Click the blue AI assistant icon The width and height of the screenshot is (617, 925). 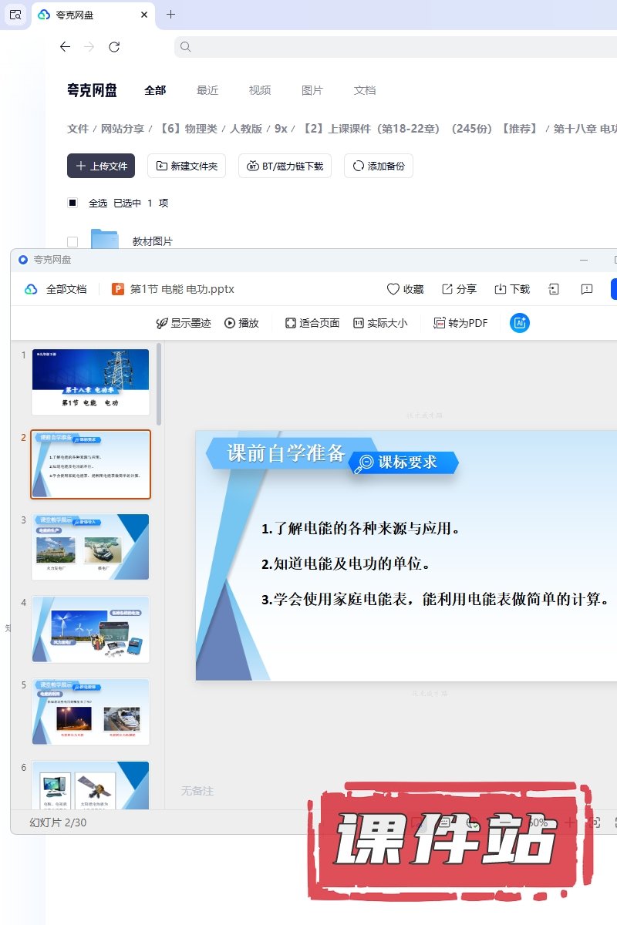pos(520,323)
